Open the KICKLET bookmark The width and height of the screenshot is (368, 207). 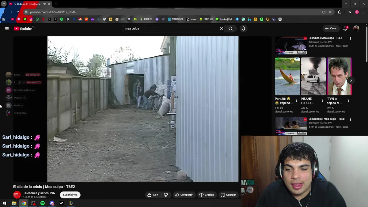coord(146,19)
